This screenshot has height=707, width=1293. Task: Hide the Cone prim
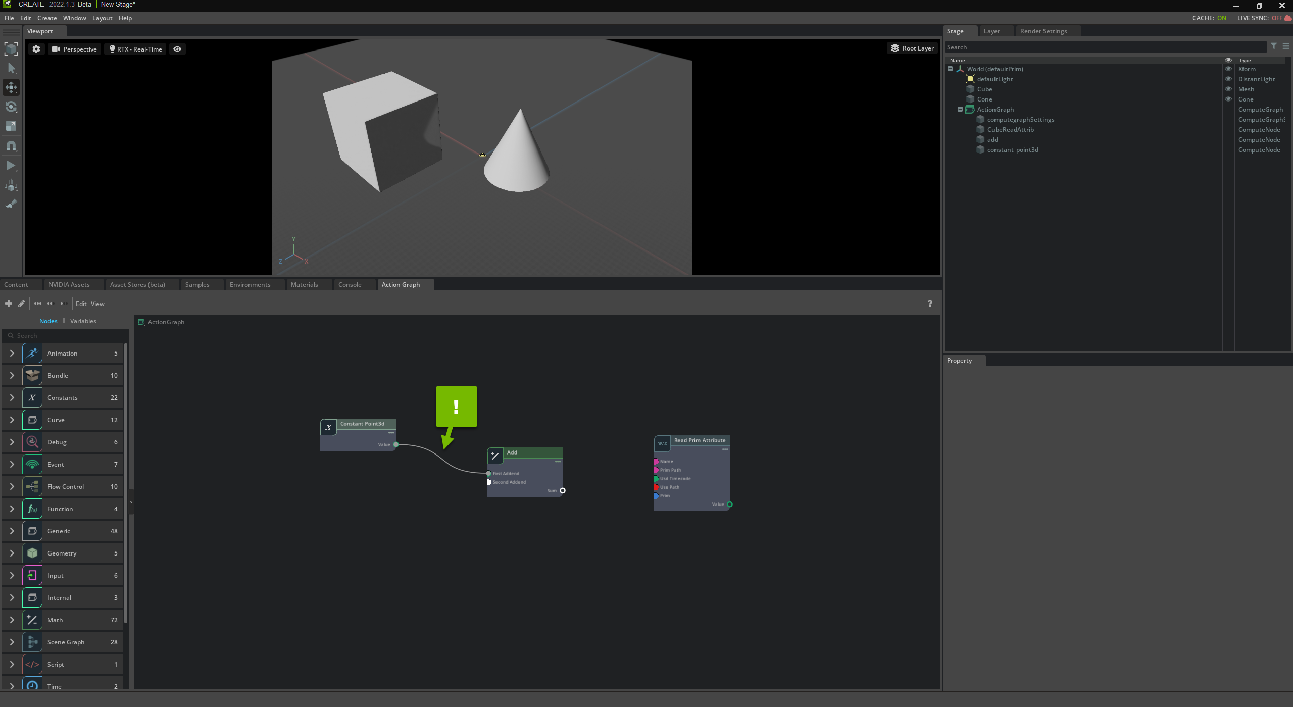[x=1228, y=99]
